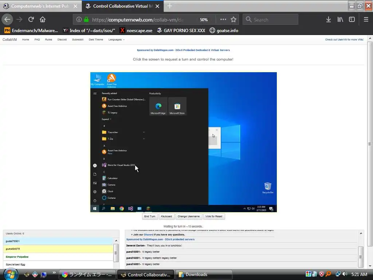Image resolution: width=373 pixels, height=280 pixels.
Task: Open the Firefox home page icon
Action: point(42,19)
